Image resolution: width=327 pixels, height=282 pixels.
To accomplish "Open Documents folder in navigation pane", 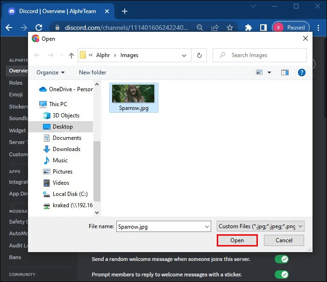I will coord(62,138).
